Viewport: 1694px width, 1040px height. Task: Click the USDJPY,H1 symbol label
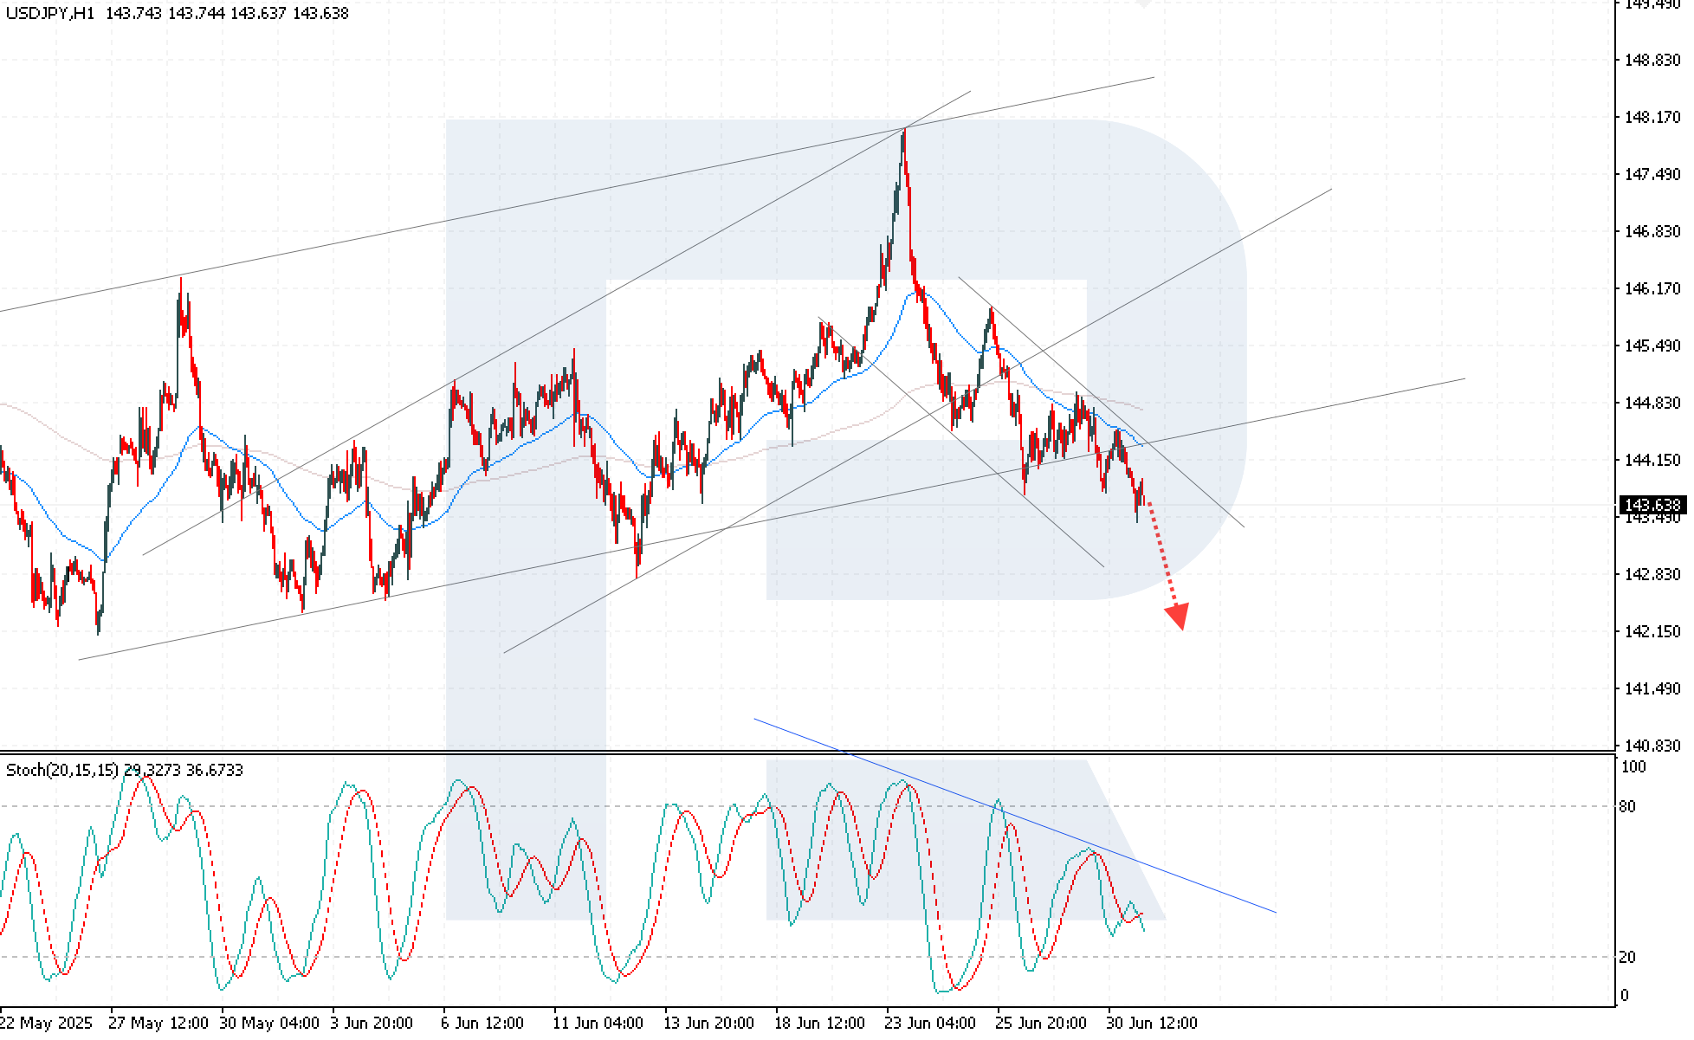click(49, 13)
